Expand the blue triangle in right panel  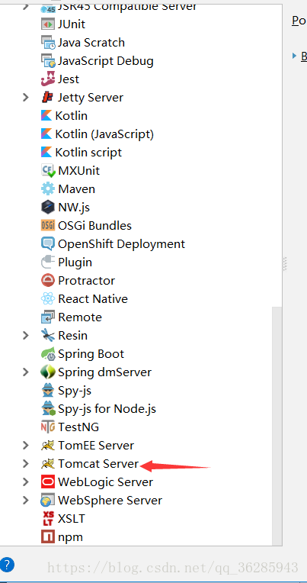pyautogui.click(x=294, y=56)
